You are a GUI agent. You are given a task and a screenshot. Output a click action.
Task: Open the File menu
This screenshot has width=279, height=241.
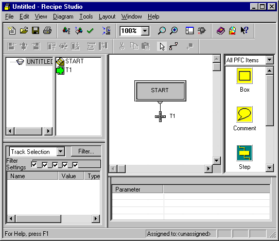(x=9, y=16)
